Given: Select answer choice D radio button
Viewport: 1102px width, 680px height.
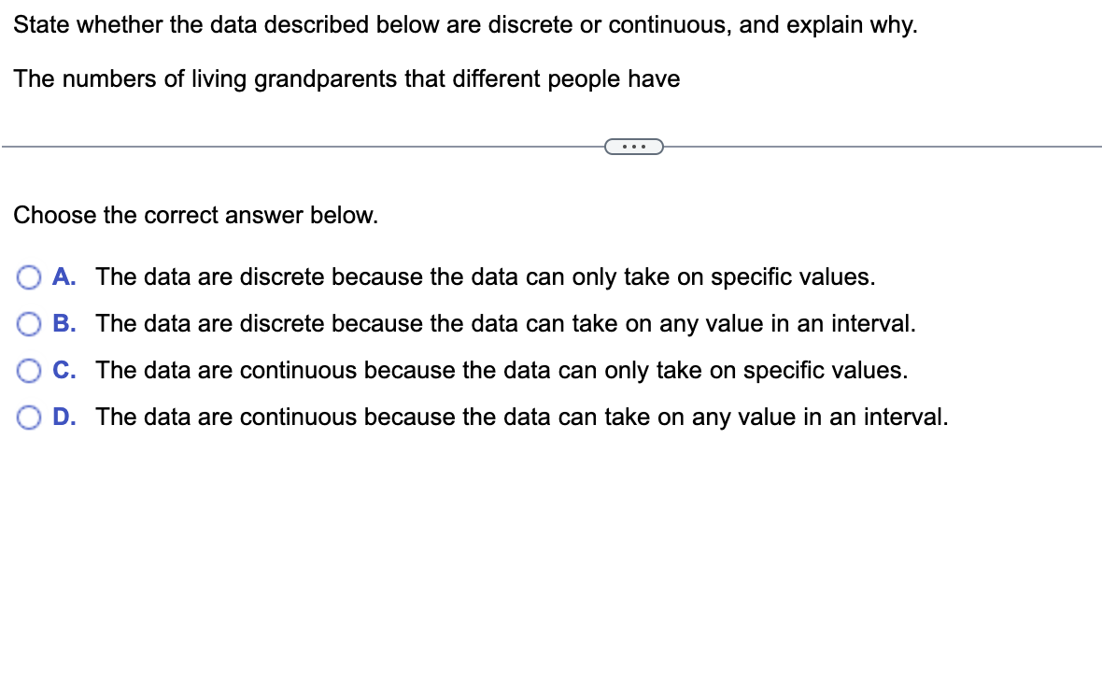Looking at the screenshot, I should 29,418.
